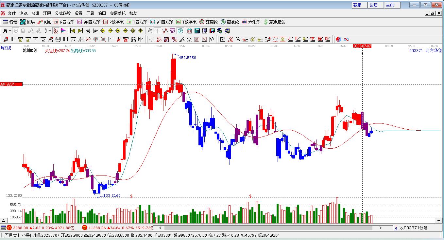Open the 收002371分笔 tick panel
Screen dimensions: 444x240
(x=411, y=228)
